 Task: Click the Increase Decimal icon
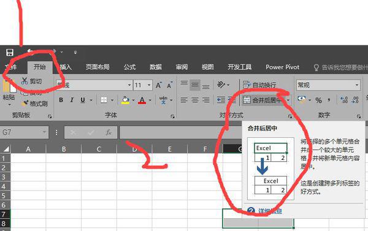pyautogui.click(x=344, y=100)
